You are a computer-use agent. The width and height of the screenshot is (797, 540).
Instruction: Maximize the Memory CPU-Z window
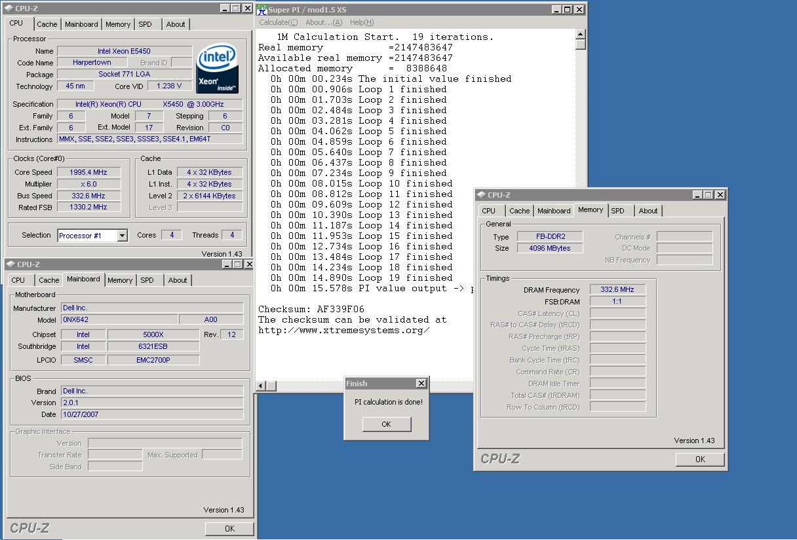coord(709,195)
